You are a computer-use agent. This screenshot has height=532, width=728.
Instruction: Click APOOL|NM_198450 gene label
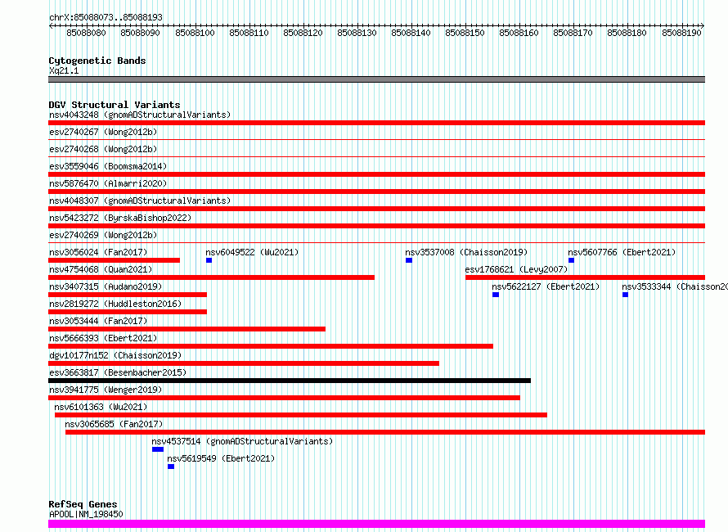(86, 514)
